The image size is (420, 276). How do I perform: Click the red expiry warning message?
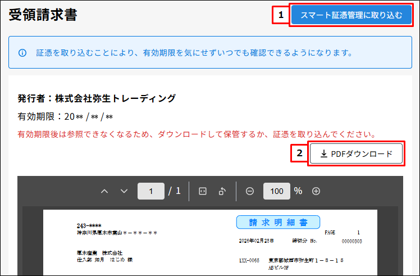(196, 135)
